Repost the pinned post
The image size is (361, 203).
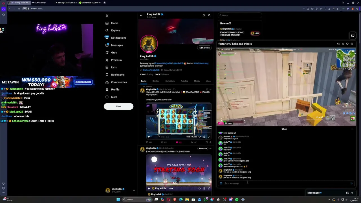164,142
